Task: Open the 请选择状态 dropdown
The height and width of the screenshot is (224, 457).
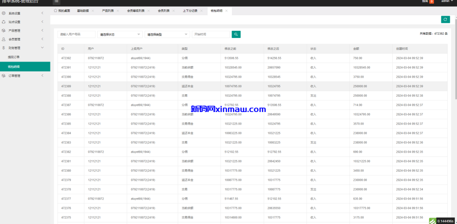Action: pyautogui.click(x=120, y=34)
